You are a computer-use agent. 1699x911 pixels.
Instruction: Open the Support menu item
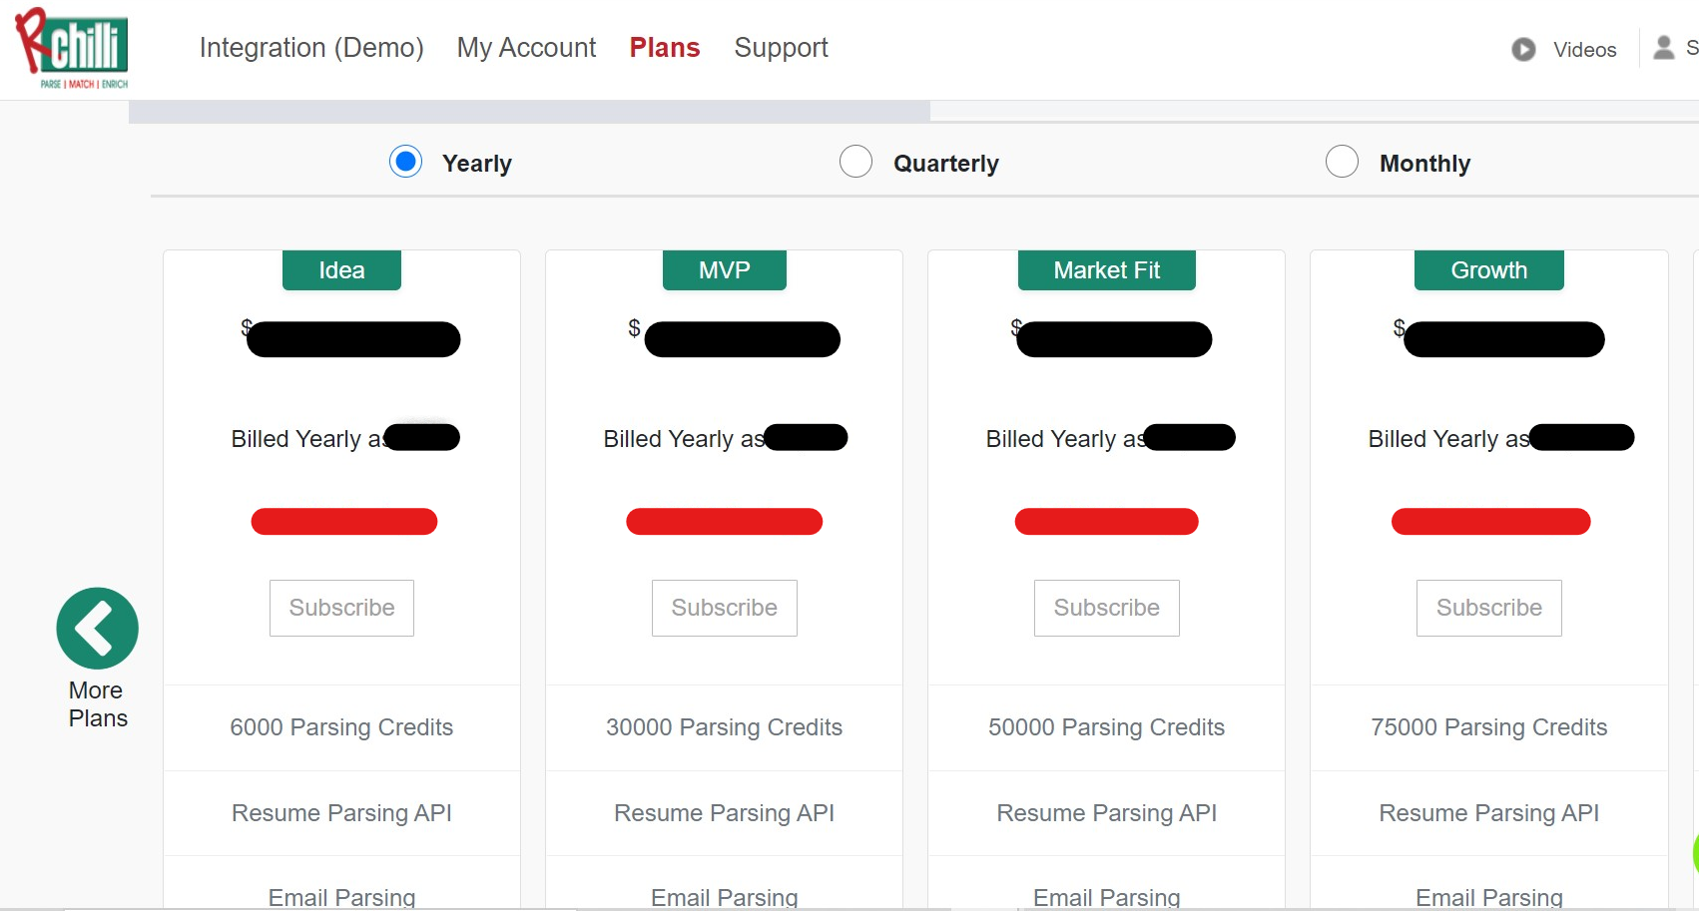(x=781, y=48)
